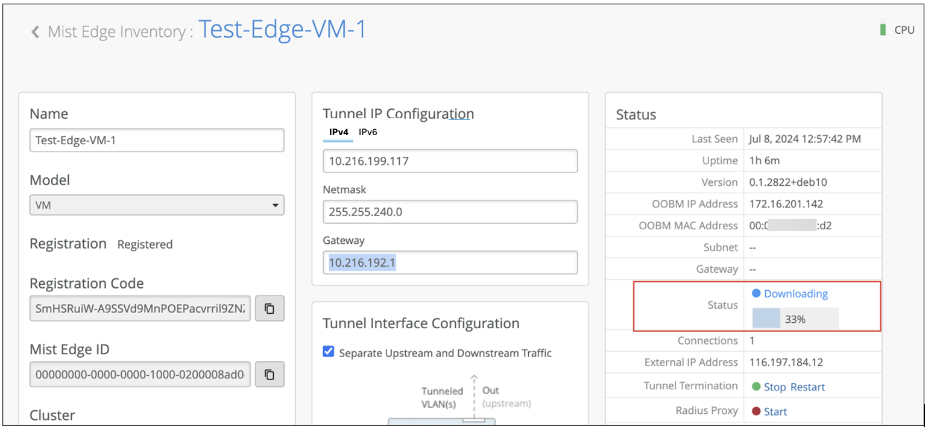
Task: Click the green Tunnel Termination status dot
Action: point(756,387)
